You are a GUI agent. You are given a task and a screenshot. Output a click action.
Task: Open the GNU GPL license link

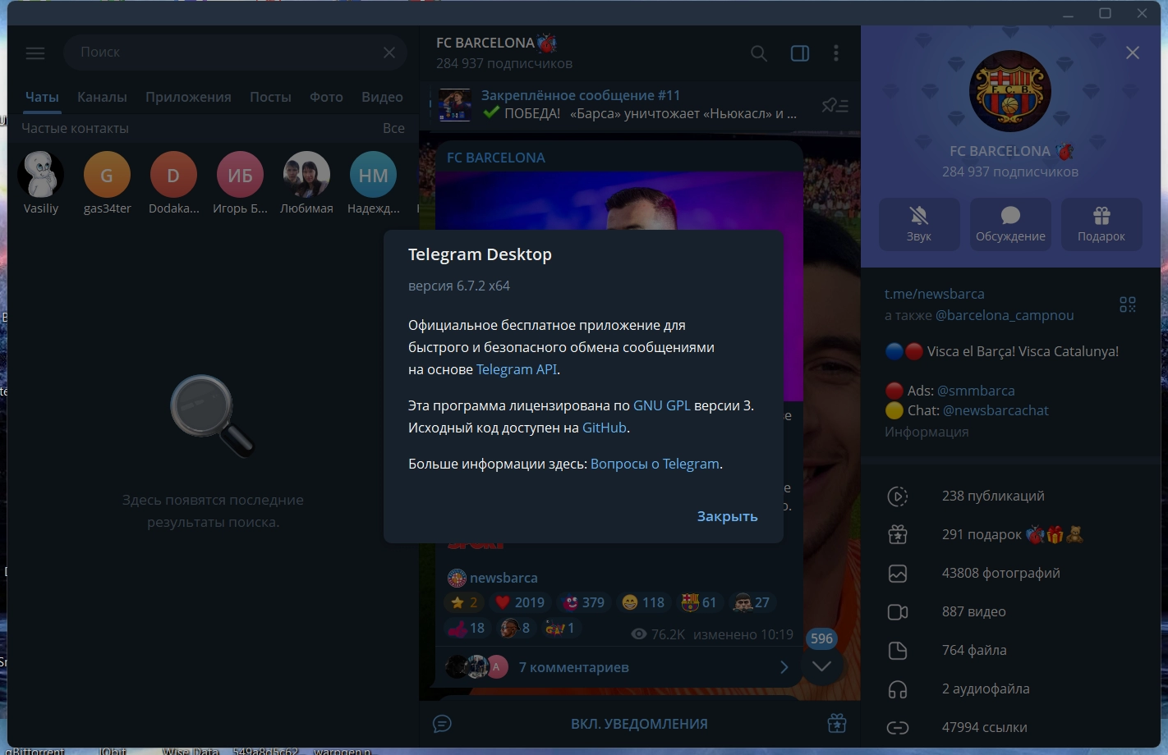point(662,405)
